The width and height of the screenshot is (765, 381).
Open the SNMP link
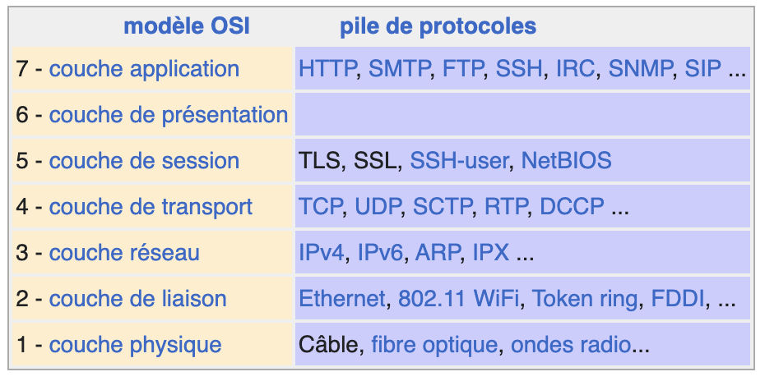pyautogui.click(x=641, y=69)
